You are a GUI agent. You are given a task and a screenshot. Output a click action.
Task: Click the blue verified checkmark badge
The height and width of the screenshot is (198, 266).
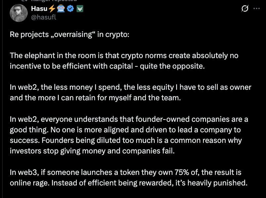[70, 9]
